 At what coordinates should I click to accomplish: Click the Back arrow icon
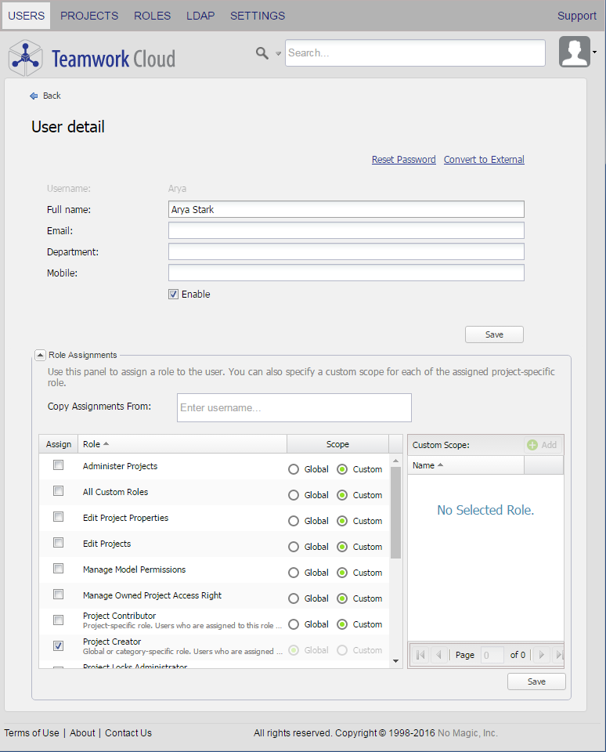34,96
